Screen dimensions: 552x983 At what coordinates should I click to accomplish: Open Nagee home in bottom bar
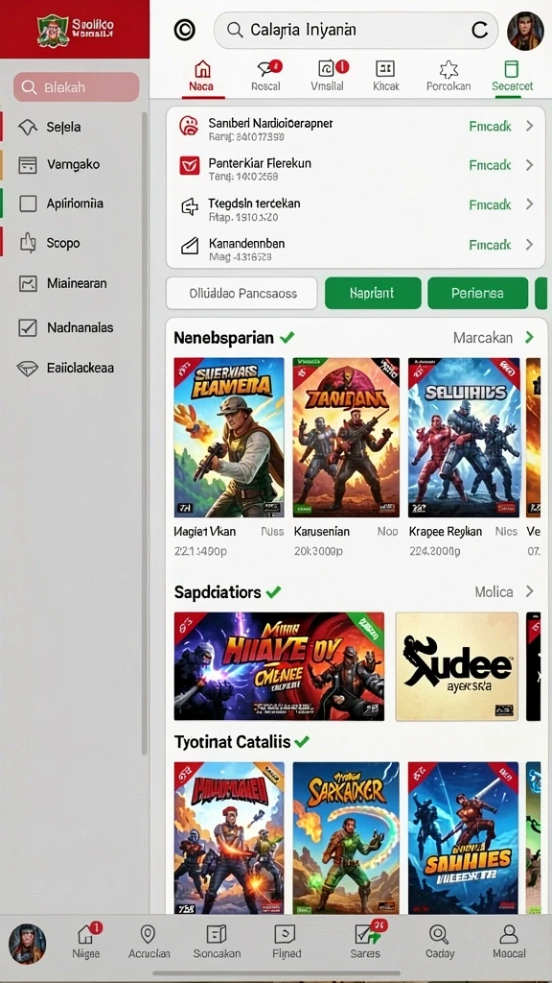(x=85, y=942)
